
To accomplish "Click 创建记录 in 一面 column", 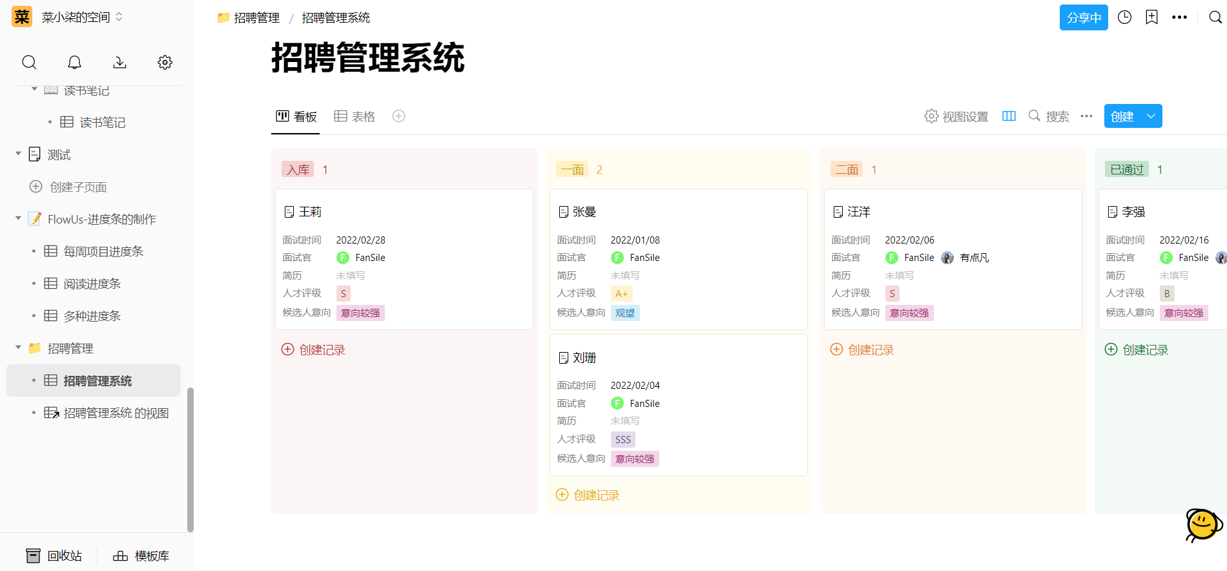I will point(588,495).
